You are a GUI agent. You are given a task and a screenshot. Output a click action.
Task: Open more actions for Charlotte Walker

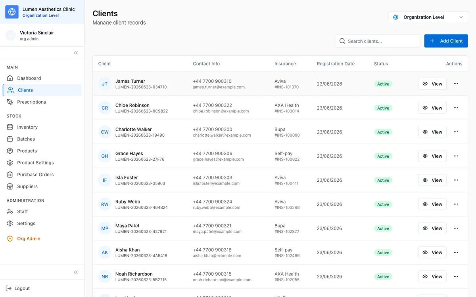coord(456,132)
